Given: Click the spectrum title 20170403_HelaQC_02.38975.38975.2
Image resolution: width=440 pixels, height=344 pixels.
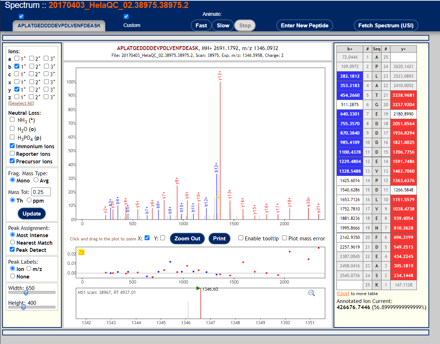Looking at the screenshot, I should (119, 5).
